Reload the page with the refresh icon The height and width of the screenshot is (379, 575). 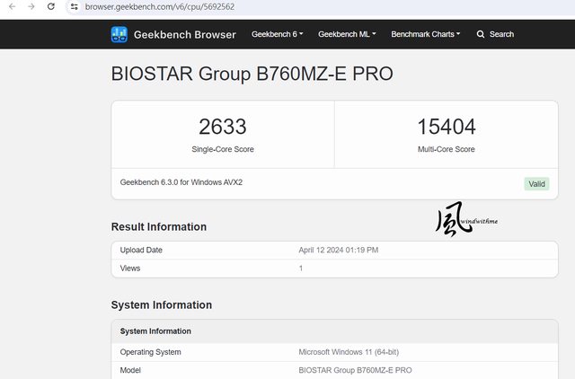point(51,6)
